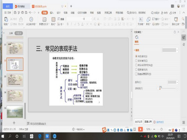Pin the object properties panel with lock icon

click(175, 32)
